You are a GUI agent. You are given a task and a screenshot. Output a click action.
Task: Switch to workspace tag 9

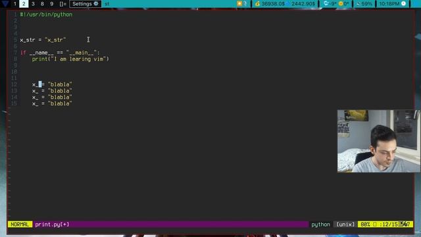(51, 4)
